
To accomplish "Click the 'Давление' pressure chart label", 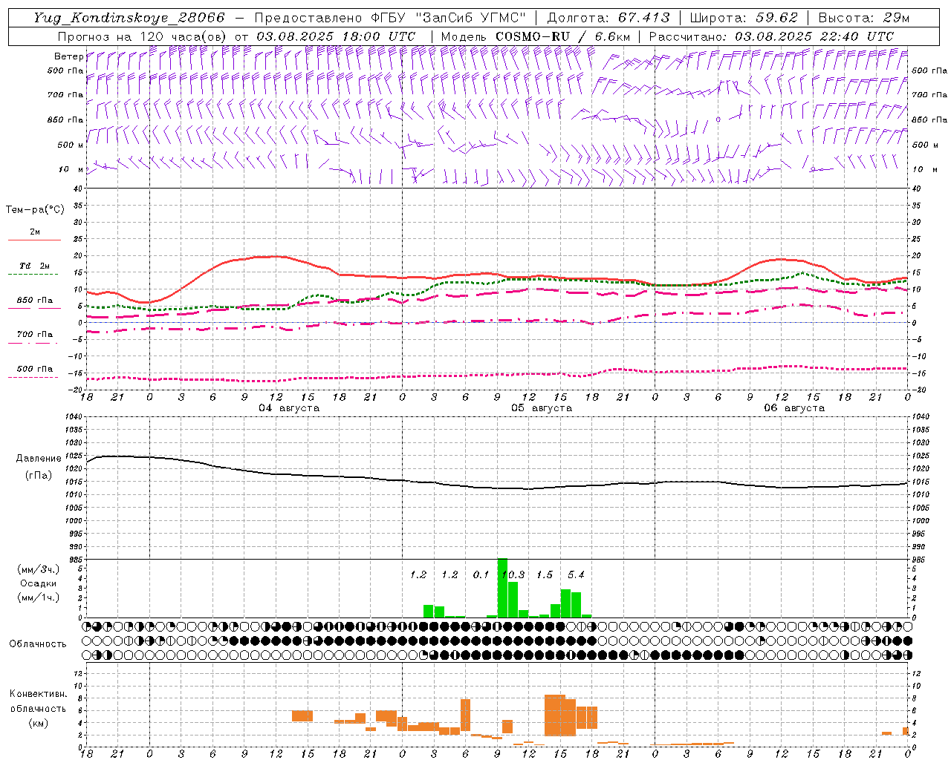I will (39, 459).
